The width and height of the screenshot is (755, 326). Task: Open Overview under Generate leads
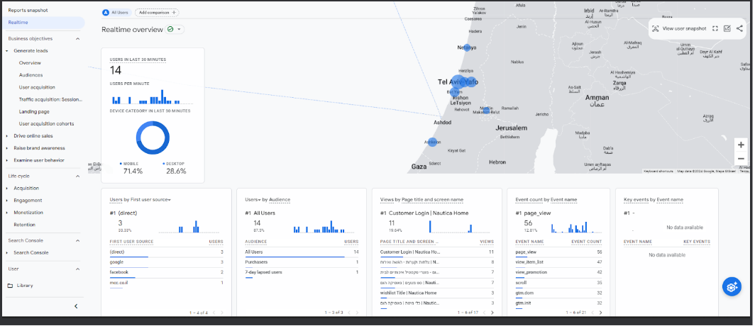click(30, 63)
